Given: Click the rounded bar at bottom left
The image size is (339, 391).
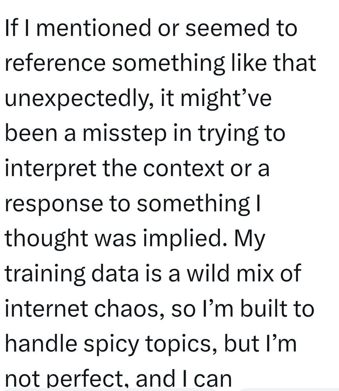Looking at the screenshot, I should (111, 389).
